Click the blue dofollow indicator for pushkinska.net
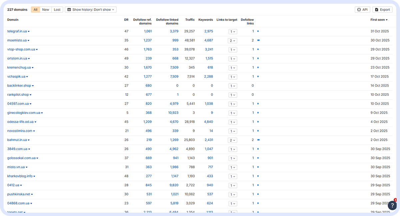The image size is (400, 216). [x=258, y=194]
